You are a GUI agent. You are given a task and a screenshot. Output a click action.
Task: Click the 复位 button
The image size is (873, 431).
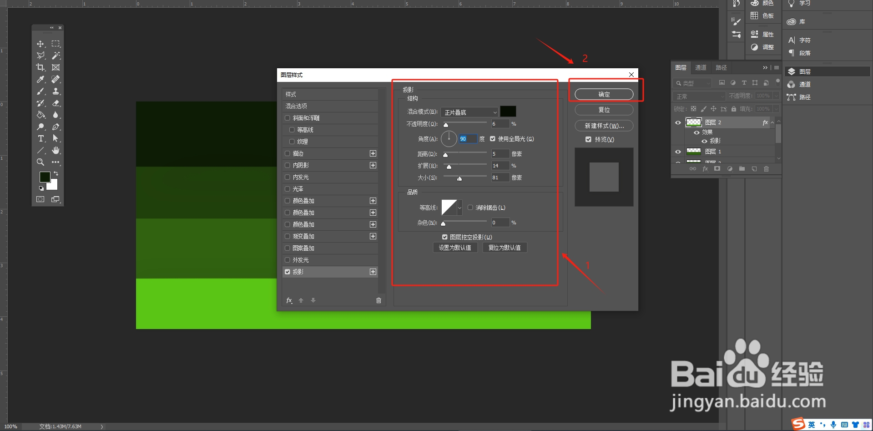(604, 110)
